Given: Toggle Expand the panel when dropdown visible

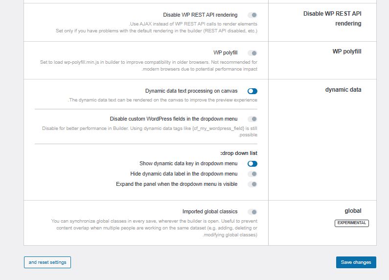Looking at the screenshot, I should (252, 184).
